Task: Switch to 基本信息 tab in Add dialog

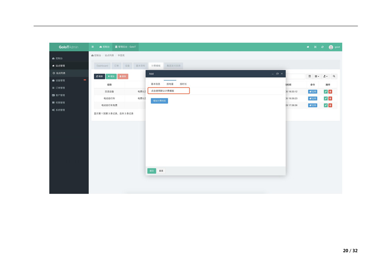Action: [156, 84]
